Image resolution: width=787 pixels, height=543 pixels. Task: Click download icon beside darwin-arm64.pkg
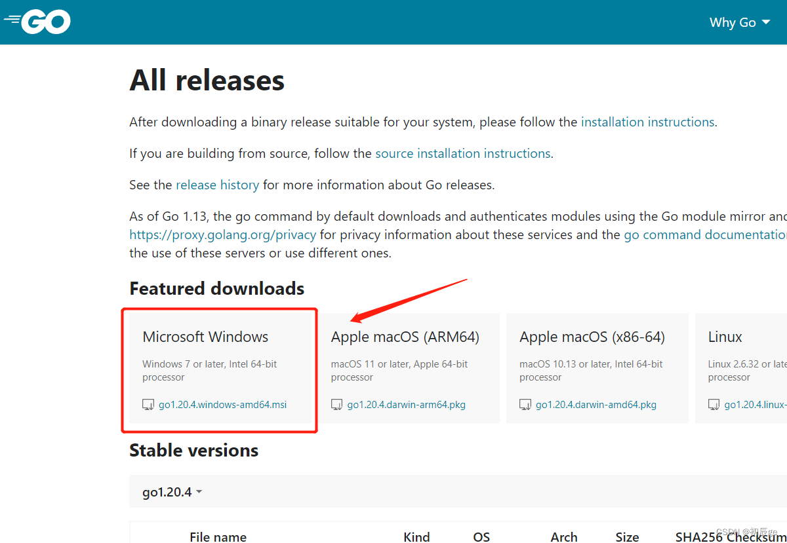pyautogui.click(x=337, y=405)
